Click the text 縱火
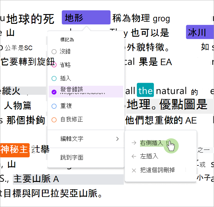Screen dimensions: 214x207 click(11, 91)
